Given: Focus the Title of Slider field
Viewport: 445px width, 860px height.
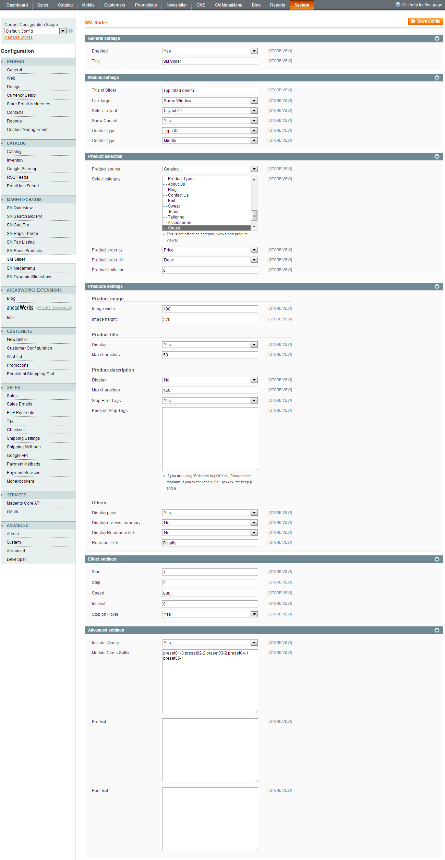Looking at the screenshot, I should 210,91.
